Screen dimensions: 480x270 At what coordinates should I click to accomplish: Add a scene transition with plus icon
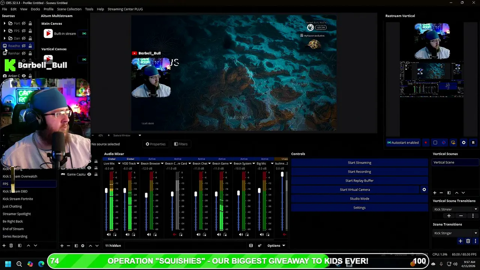pos(461,241)
